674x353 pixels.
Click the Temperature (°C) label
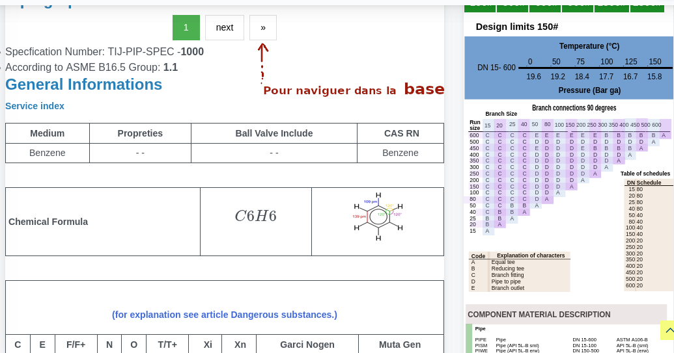tap(589, 46)
